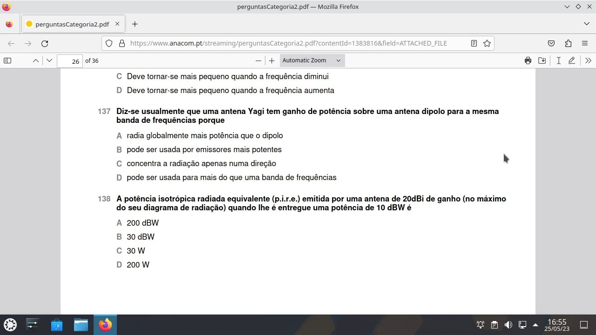The height and width of the screenshot is (335, 596).
Task: Open the system settings taskbar app
Action: [33, 324]
